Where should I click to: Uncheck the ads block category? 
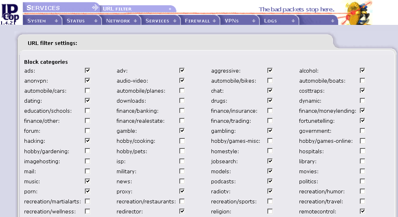[x=88, y=71]
